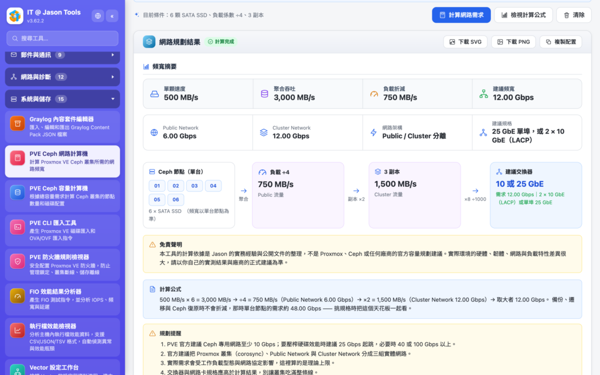The width and height of the screenshot is (600, 375).
Task: Click the 網路規劃結果 layers icon
Action: tap(149, 42)
